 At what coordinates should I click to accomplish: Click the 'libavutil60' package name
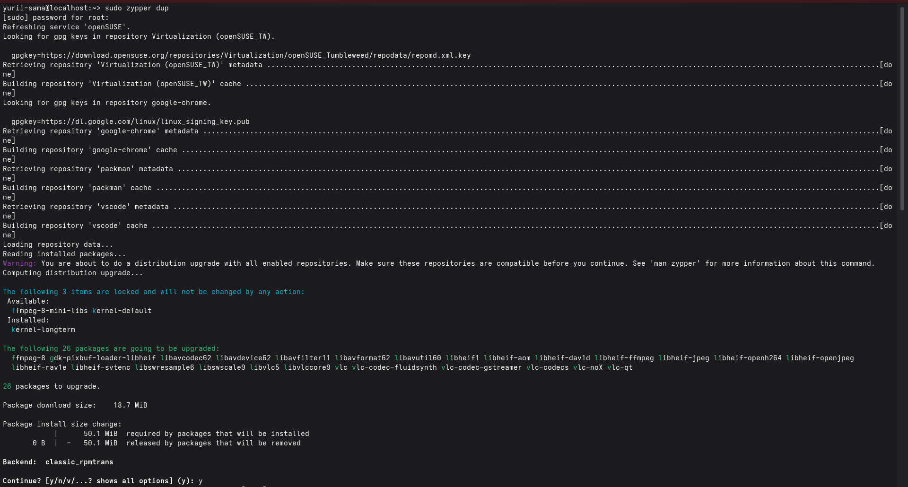point(418,358)
